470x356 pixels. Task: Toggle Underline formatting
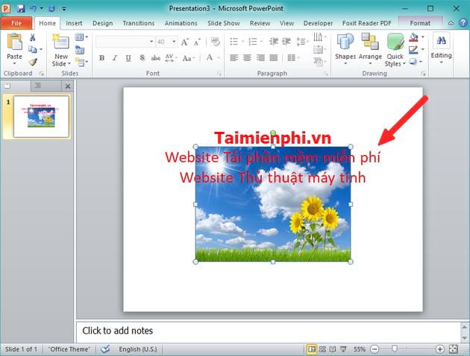point(128,58)
